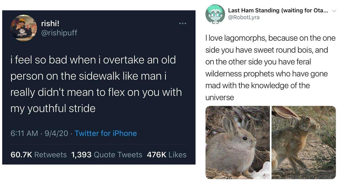Open the round pygmy rabbit photo
The width and height of the screenshot is (348, 183).
[238, 142]
